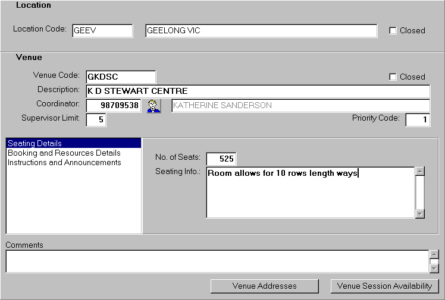Screen dimensions: 445x300
Task: Toggle the Location Closed checkbox
Action: (393, 30)
